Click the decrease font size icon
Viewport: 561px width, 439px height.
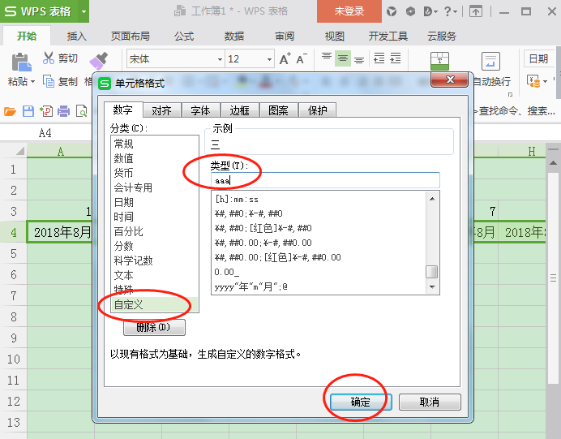click(302, 59)
